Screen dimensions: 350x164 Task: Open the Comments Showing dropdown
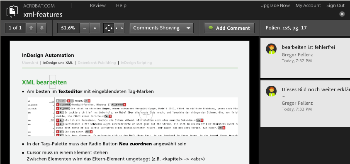(162, 28)
